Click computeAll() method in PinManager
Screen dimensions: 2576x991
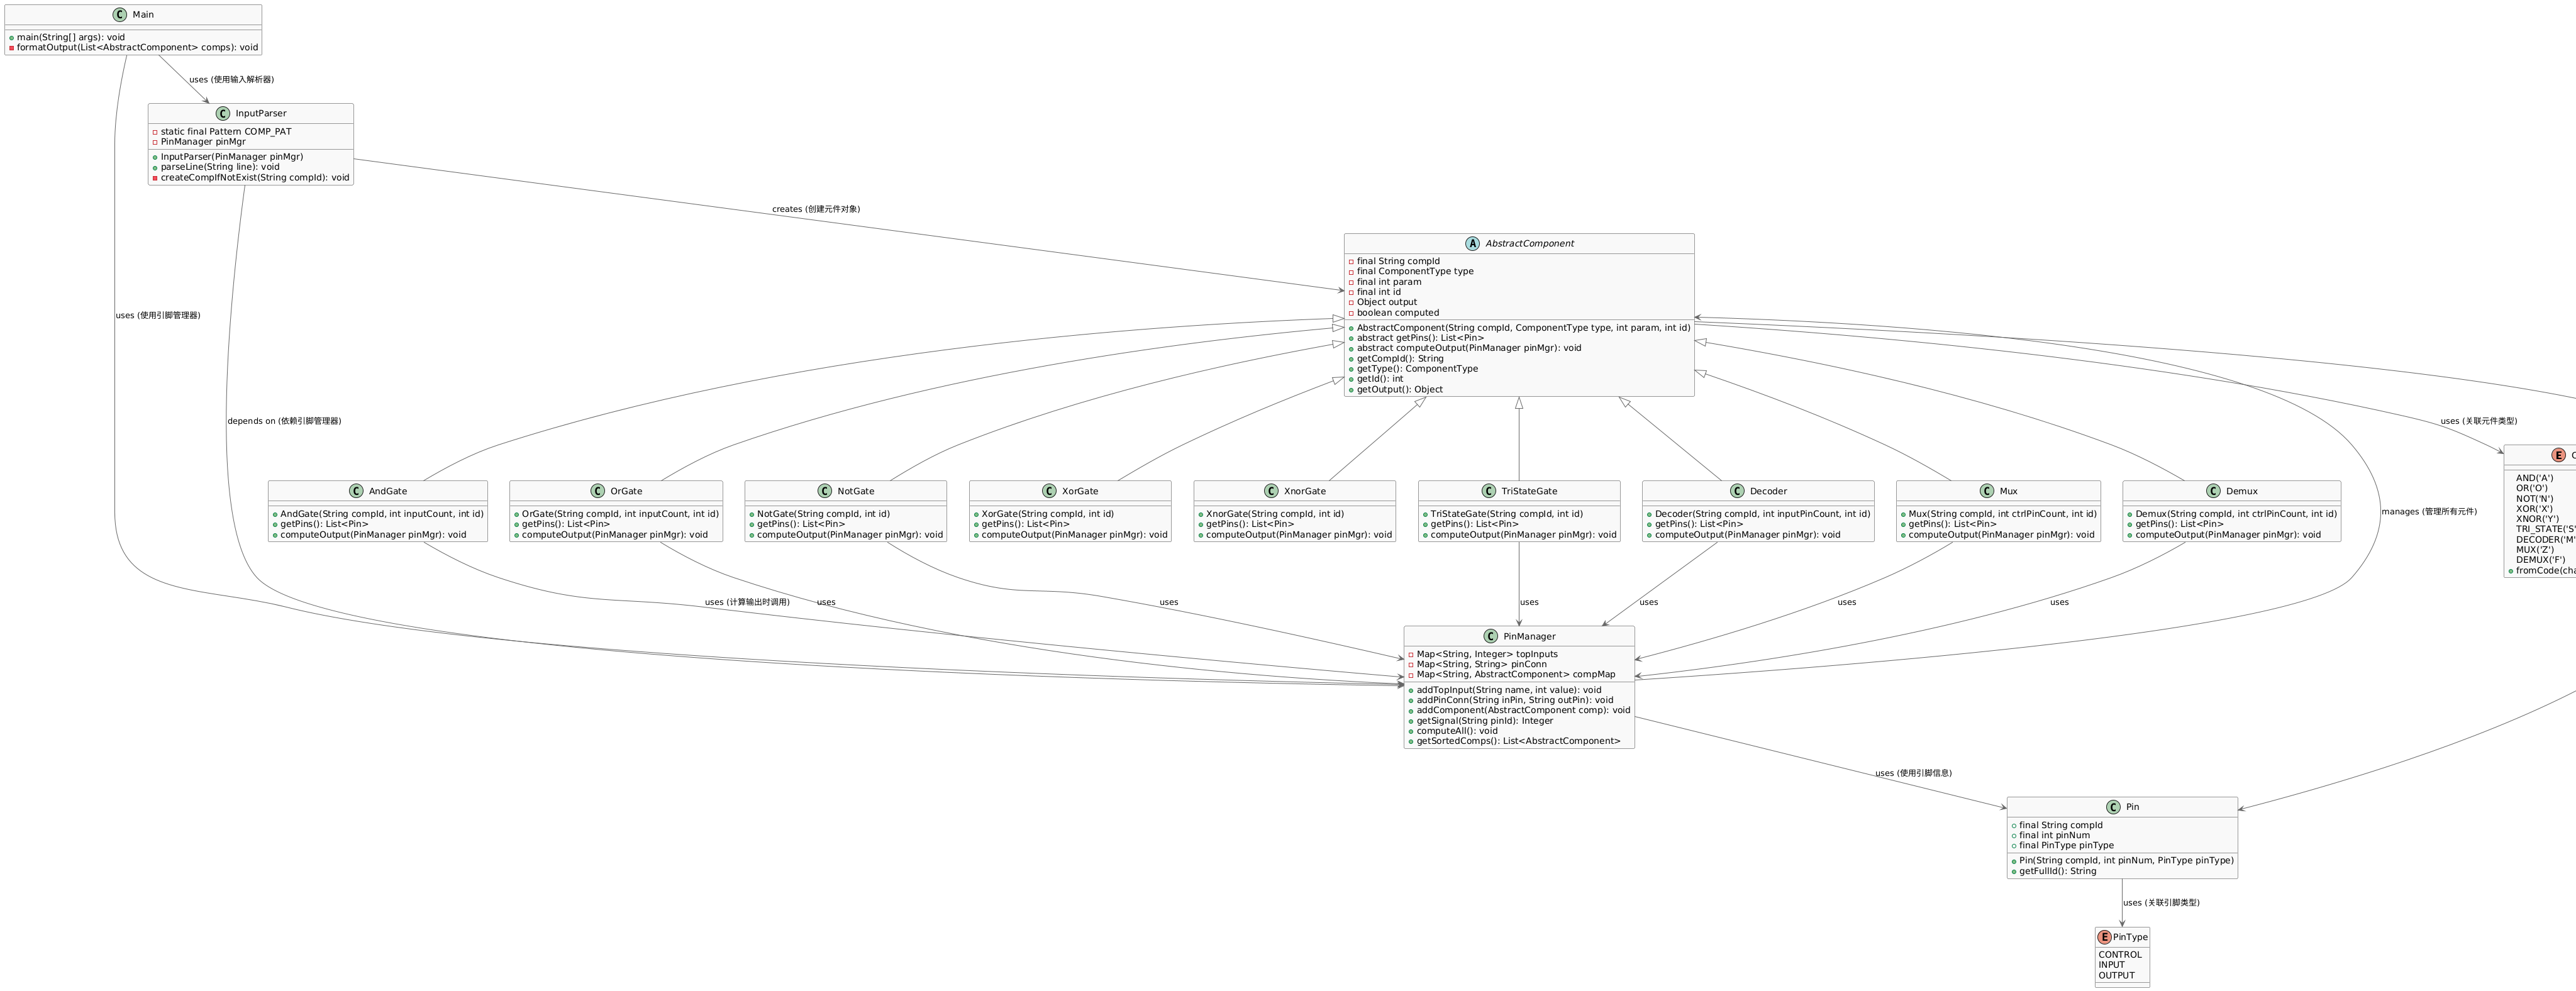(x=1456, y=731)
